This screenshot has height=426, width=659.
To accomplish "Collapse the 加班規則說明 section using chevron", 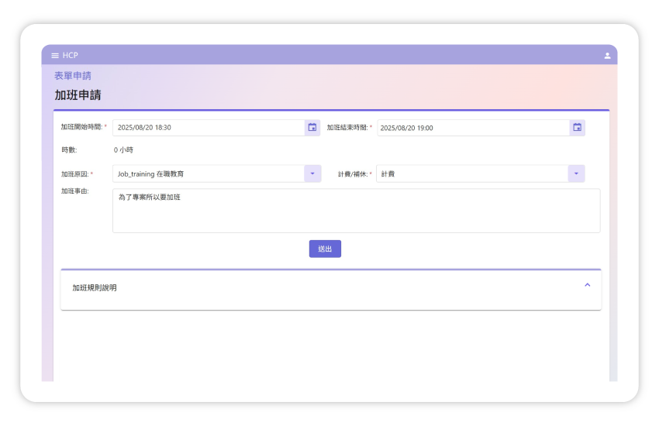I will point(587,285).
